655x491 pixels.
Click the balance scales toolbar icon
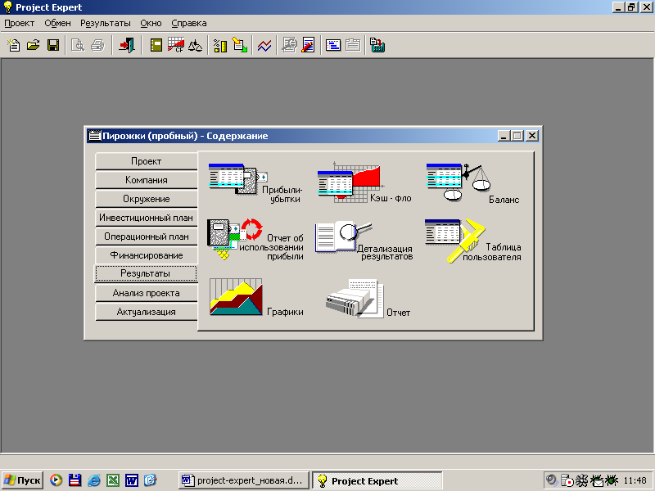pyautogui.click(x=195, y=45)
